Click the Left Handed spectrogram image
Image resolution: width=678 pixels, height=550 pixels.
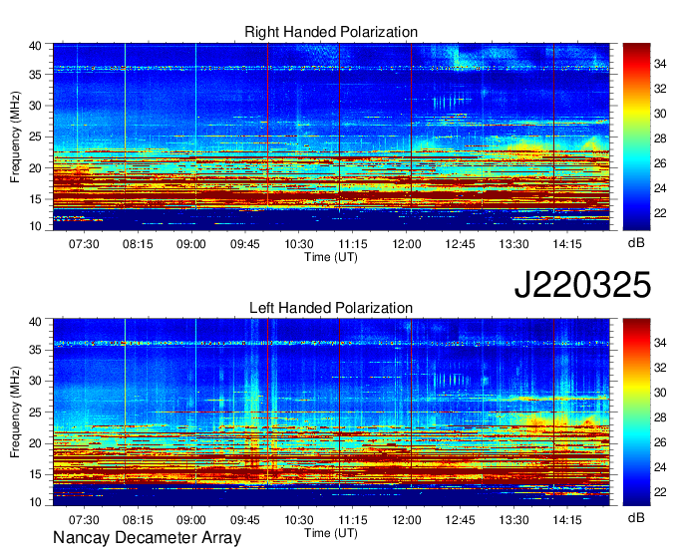coord(331,412)
